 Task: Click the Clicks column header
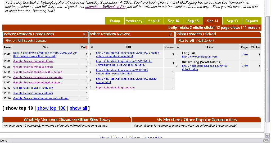click(255, 47)
